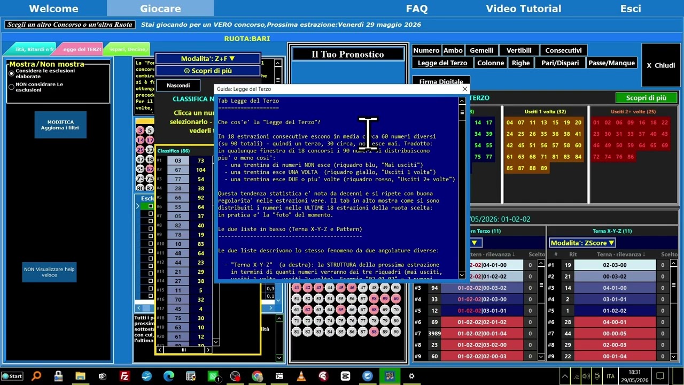The width and height of the screenshot is (684, 385).
Task: Click the green Scopri di più button
Action: pyautogui.click(x=646, y=98)
